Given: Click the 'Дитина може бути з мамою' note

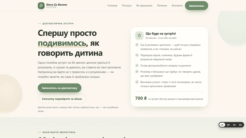Looking at the screenshot, I should coord(78,109).
